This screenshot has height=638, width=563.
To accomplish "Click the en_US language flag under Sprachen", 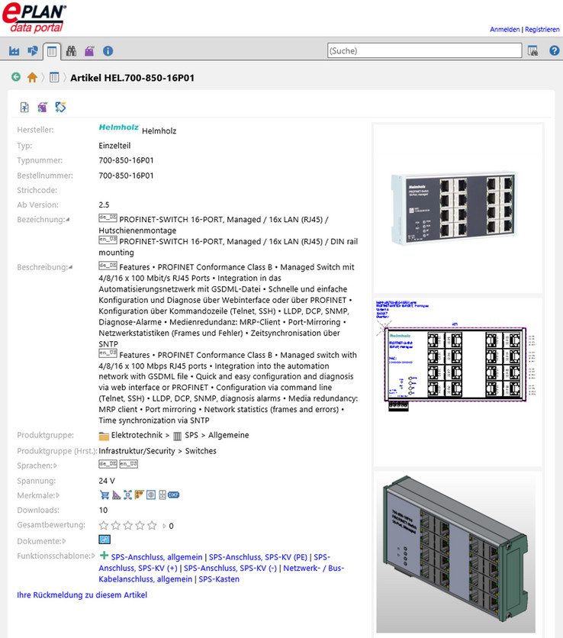I will pos(129,464).
